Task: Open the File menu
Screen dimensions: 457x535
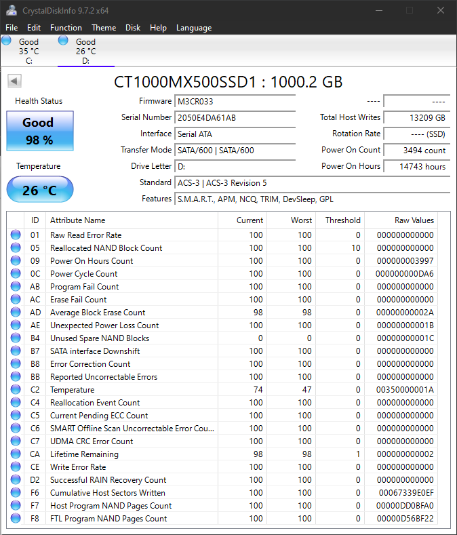Action: (12, 28)
